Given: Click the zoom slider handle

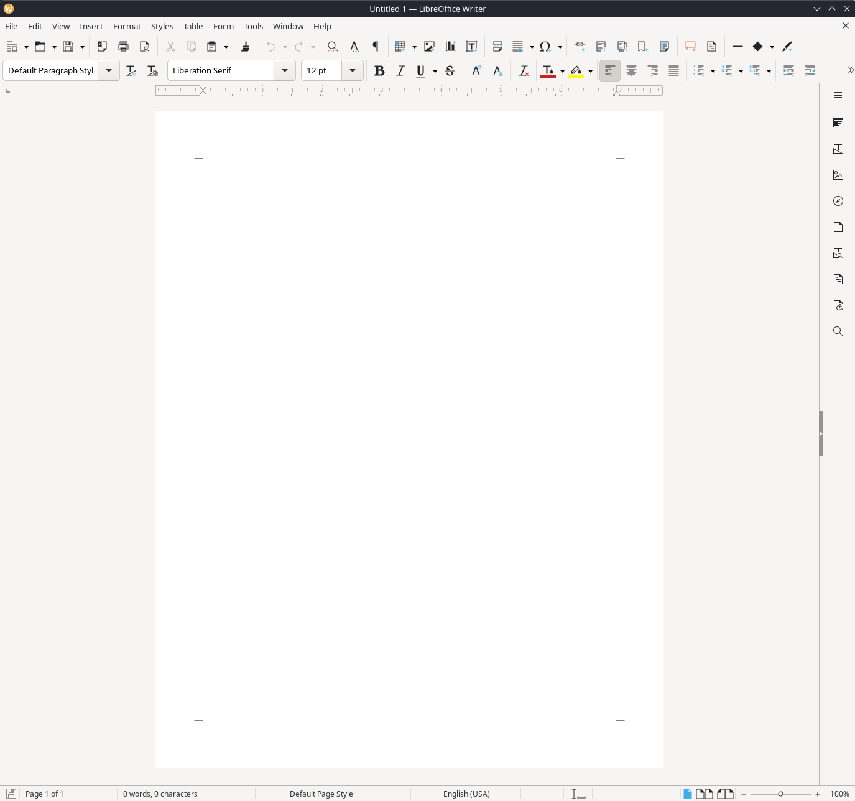Looking at the screenshot, I should (780, 794).
